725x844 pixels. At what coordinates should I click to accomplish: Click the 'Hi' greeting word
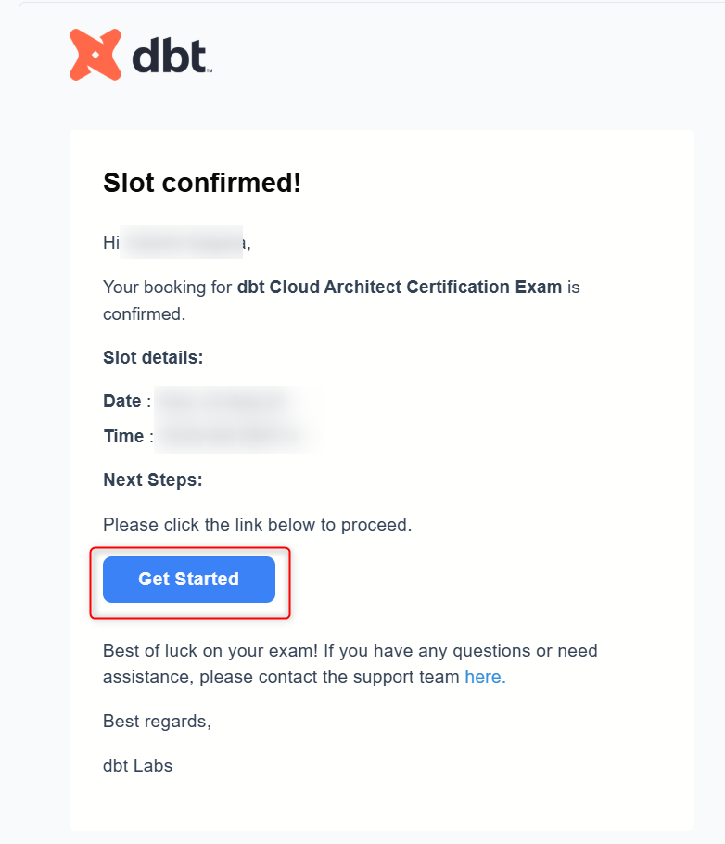tap(111, 242)
